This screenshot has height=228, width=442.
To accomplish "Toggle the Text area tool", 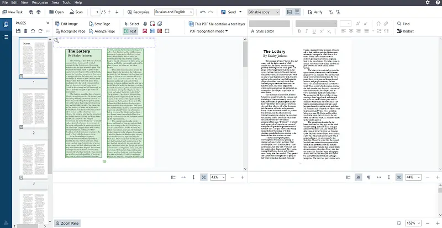I will tap(130, 31).
